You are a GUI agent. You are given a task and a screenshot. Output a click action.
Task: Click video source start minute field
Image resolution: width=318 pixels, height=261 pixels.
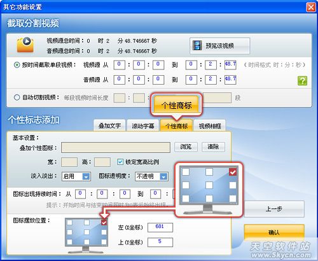139,65
